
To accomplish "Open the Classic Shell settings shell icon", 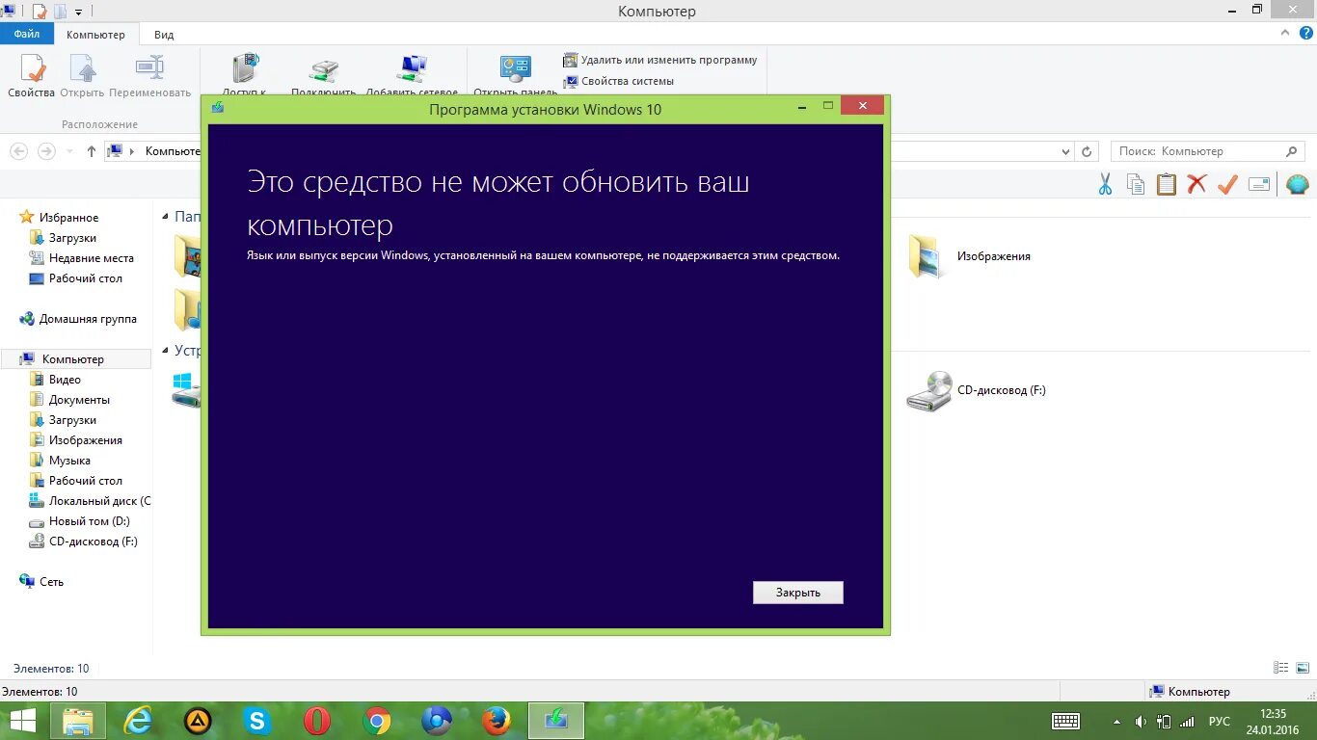I will [x=1297, y=184].
